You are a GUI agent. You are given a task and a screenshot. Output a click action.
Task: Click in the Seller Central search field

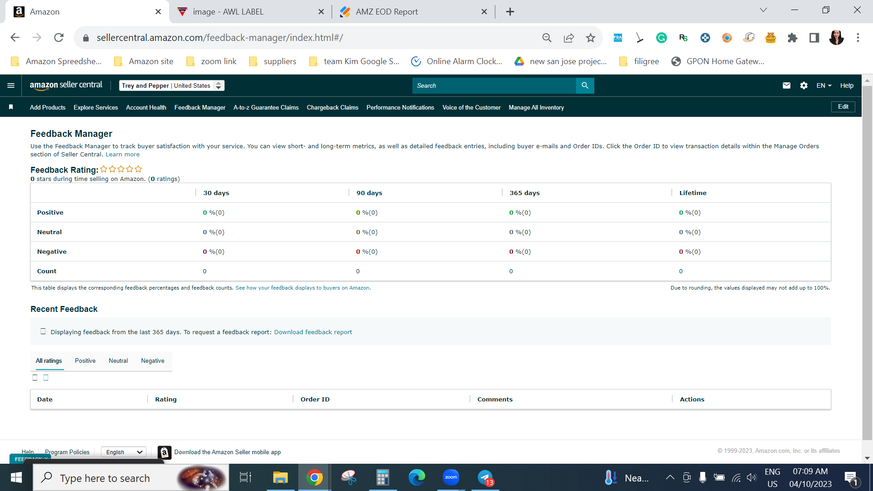pyautogui.click(x=494, y=85)
